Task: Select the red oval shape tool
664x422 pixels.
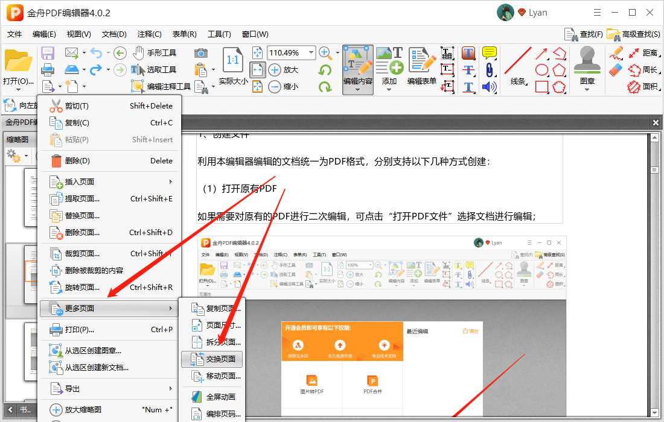Action: (541, 70)
